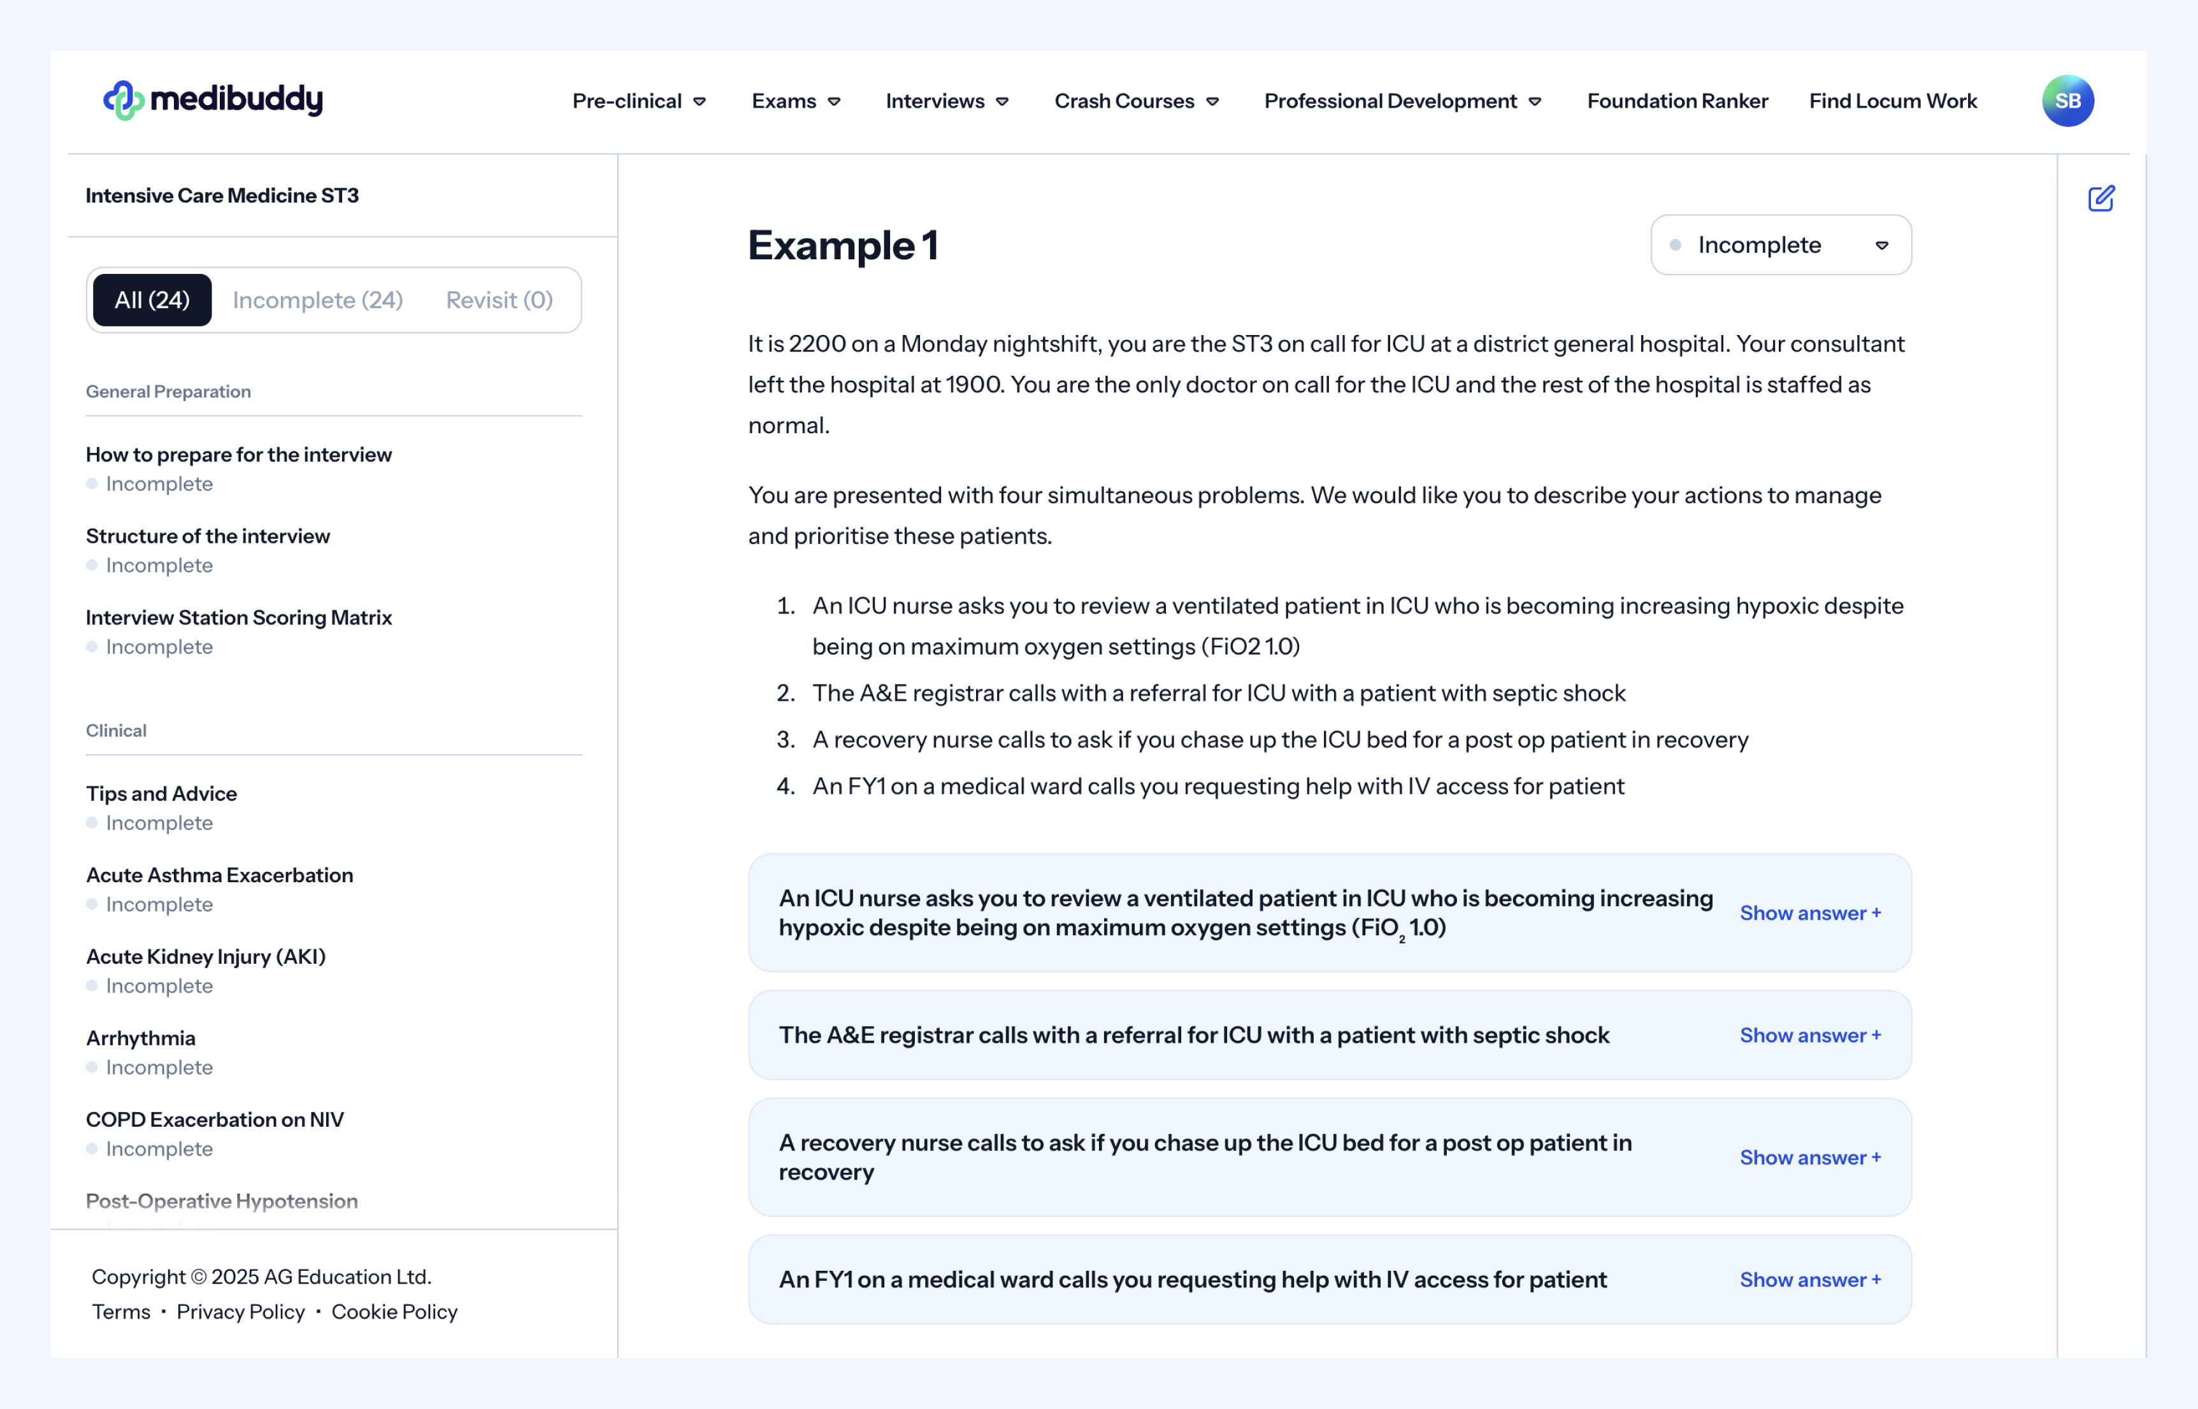Switch to Incomplete (24) tab

pyautogui.click(x=317, y=300)
